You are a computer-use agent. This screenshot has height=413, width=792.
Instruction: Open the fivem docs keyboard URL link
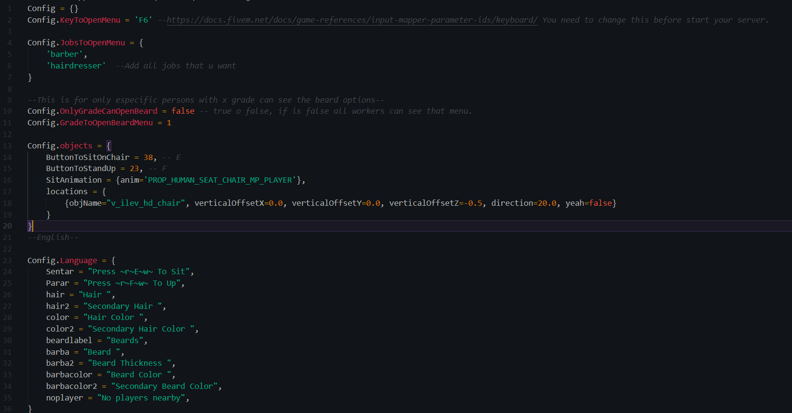pyautogui.click(x=352, y=20)
